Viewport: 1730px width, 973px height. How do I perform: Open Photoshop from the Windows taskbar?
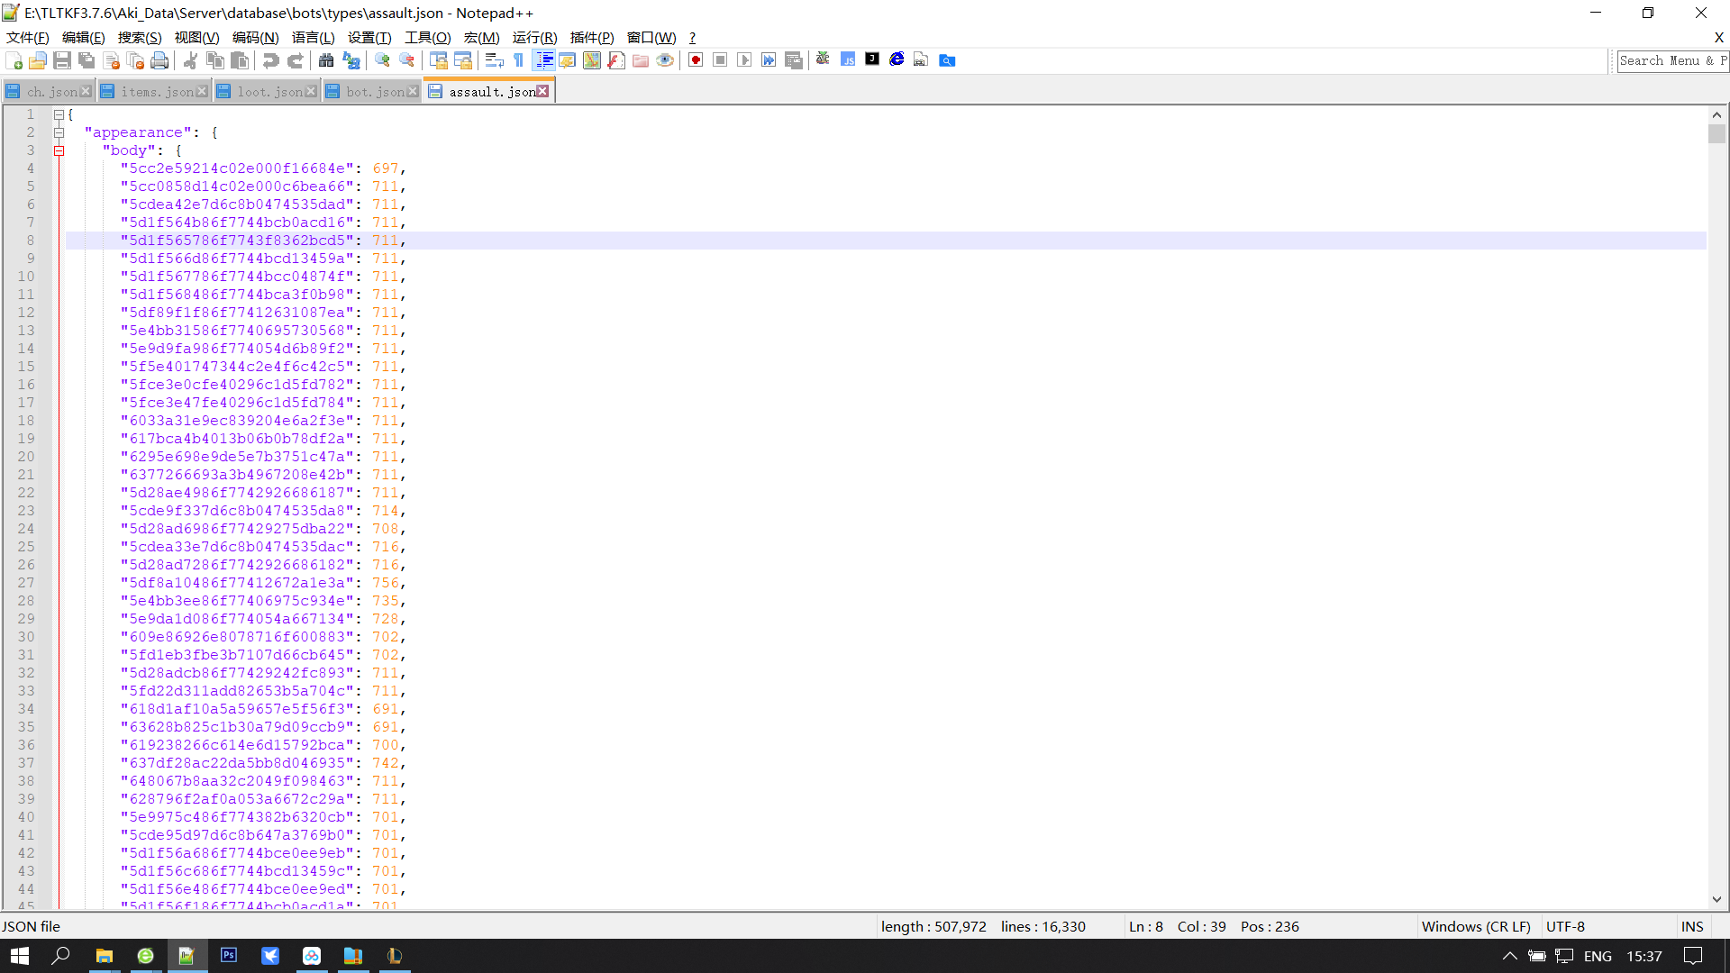pos(229,955)
